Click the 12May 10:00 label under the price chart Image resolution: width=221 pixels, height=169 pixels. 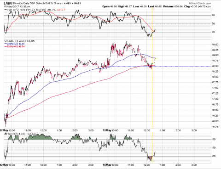click(7, 130)
